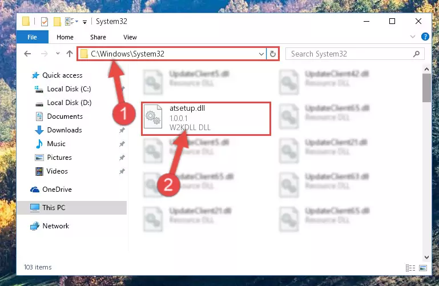
Task: Go back with the Back arrow
Action: [x=27, y=54]
